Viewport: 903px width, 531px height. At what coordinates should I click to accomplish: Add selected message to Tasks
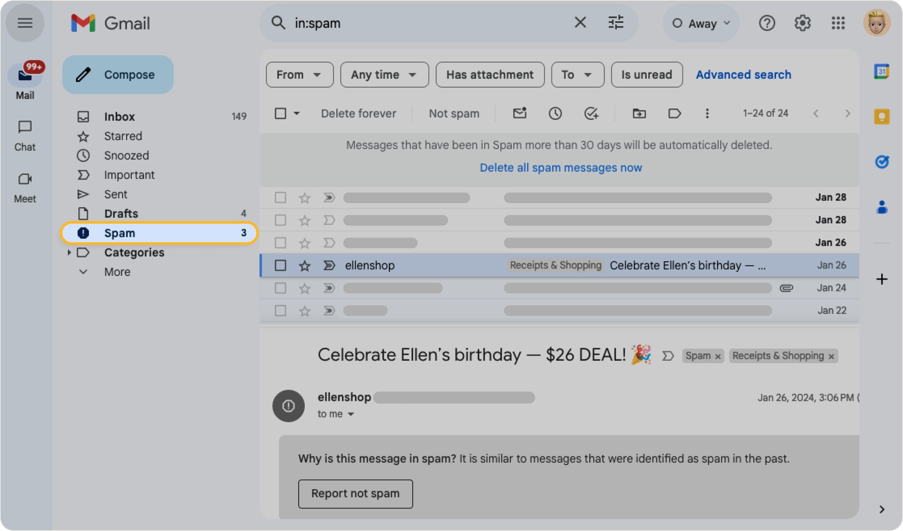pyautogui.click(x=591, y=113)
